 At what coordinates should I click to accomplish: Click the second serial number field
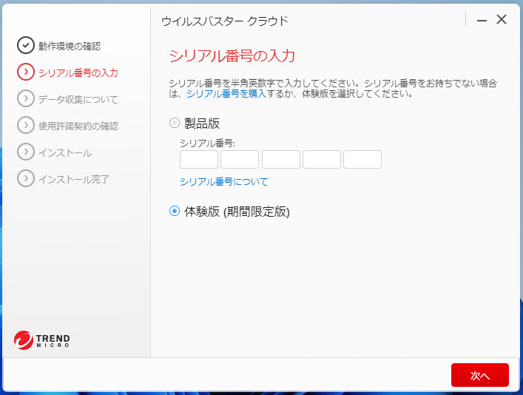[x=240, y=160]
